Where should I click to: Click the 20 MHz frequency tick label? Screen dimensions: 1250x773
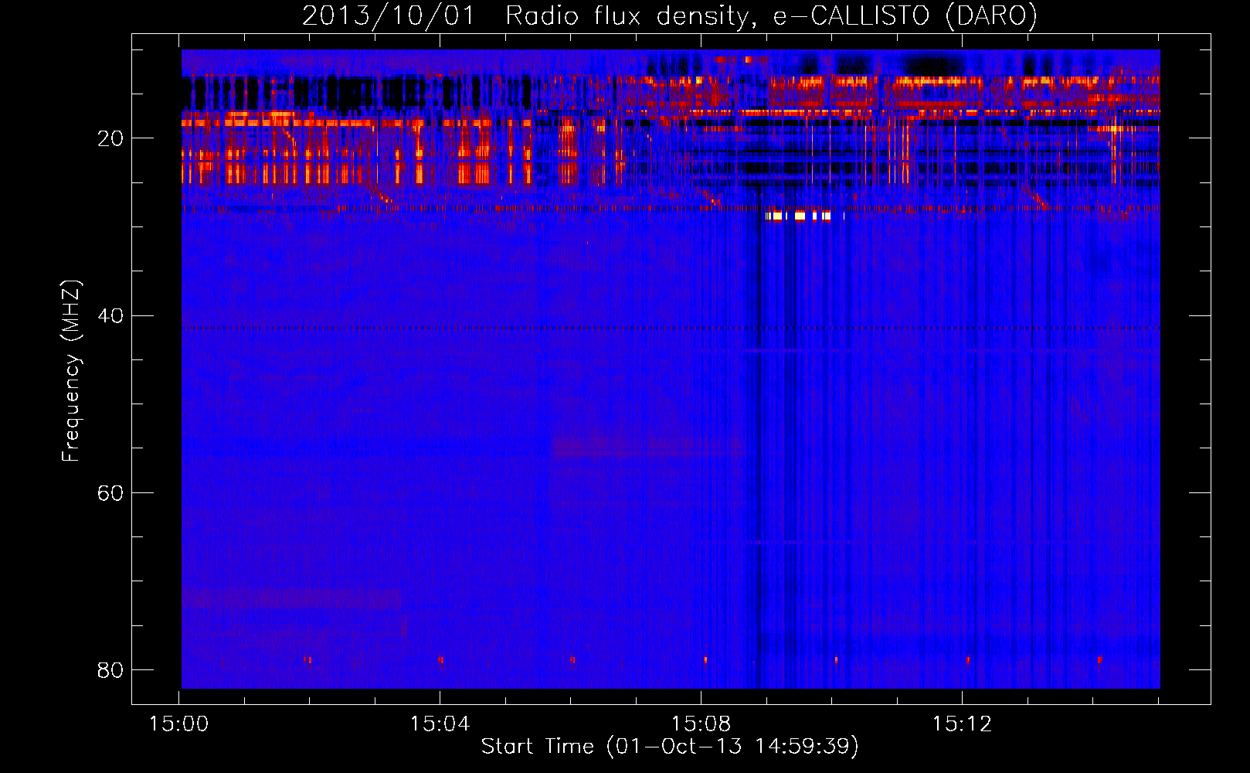[x=110, y=138]
